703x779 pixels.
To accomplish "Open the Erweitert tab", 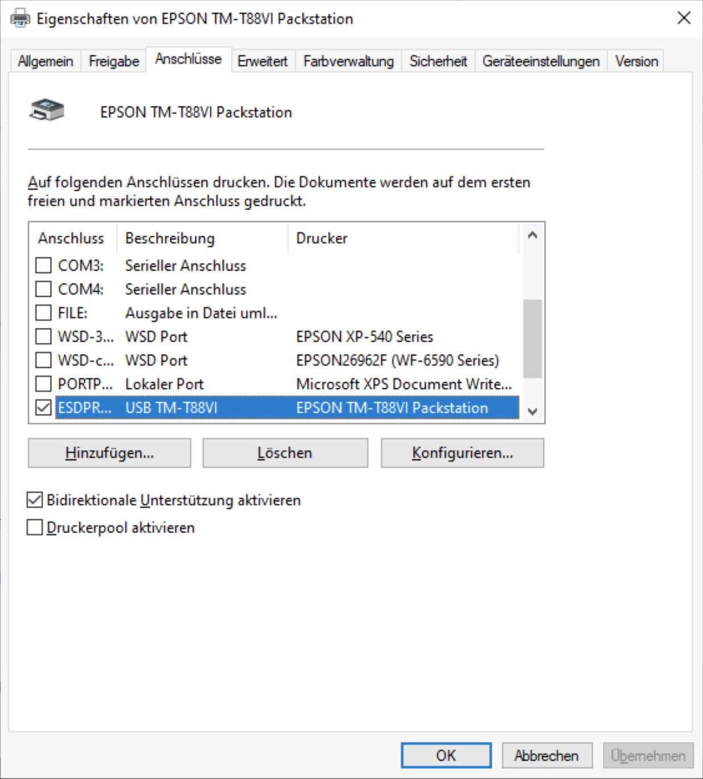I will pos(263,61).
